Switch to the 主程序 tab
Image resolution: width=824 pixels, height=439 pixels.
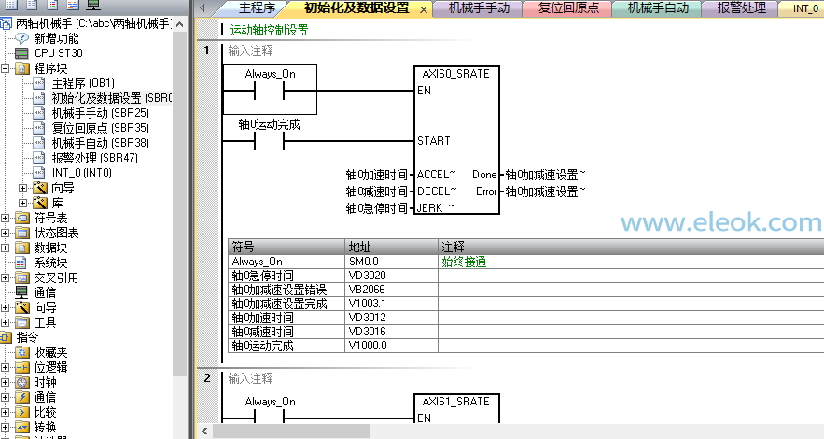pyautogui.click(x=257, y=8)
